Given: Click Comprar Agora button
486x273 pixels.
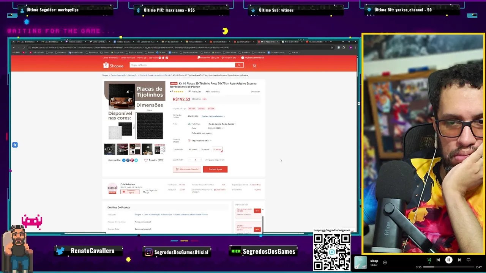Looking at the screenshot, I should 215,169.
